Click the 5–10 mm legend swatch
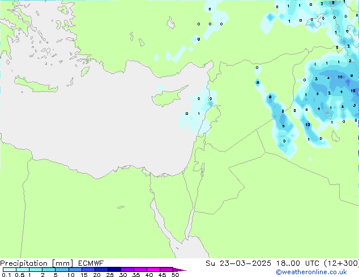Image resolution: width=359 pixels, height=277 pixels. point(62,270)
